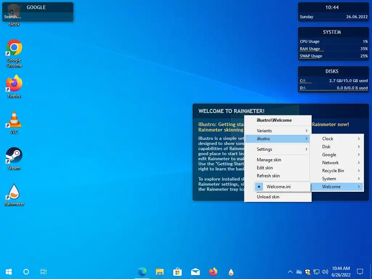Open Windows Security shield tray icon
The image size is (372, 279).
[308, 272]
